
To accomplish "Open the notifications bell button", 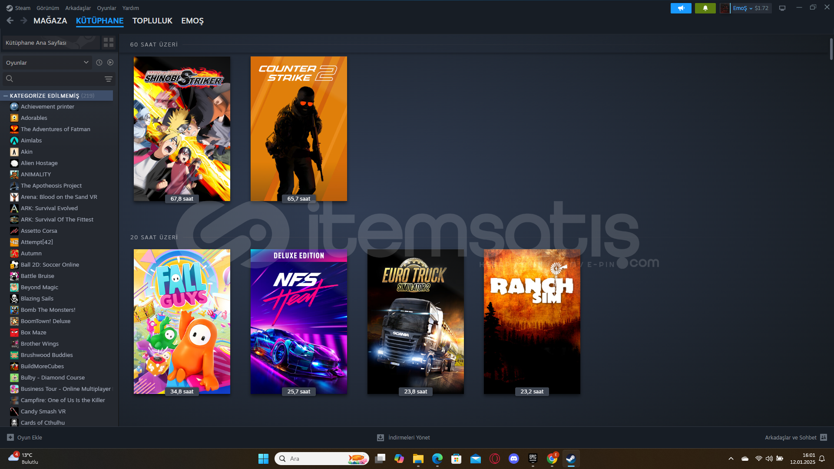I will [705, 8].
